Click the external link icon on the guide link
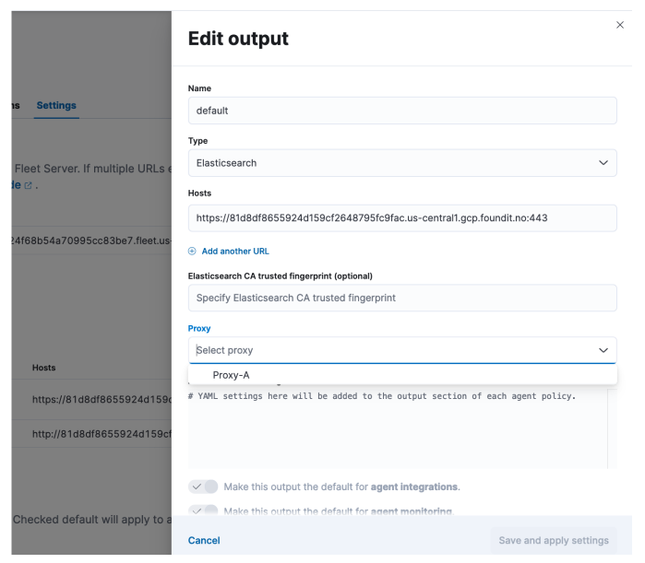 tap(28, 185)
